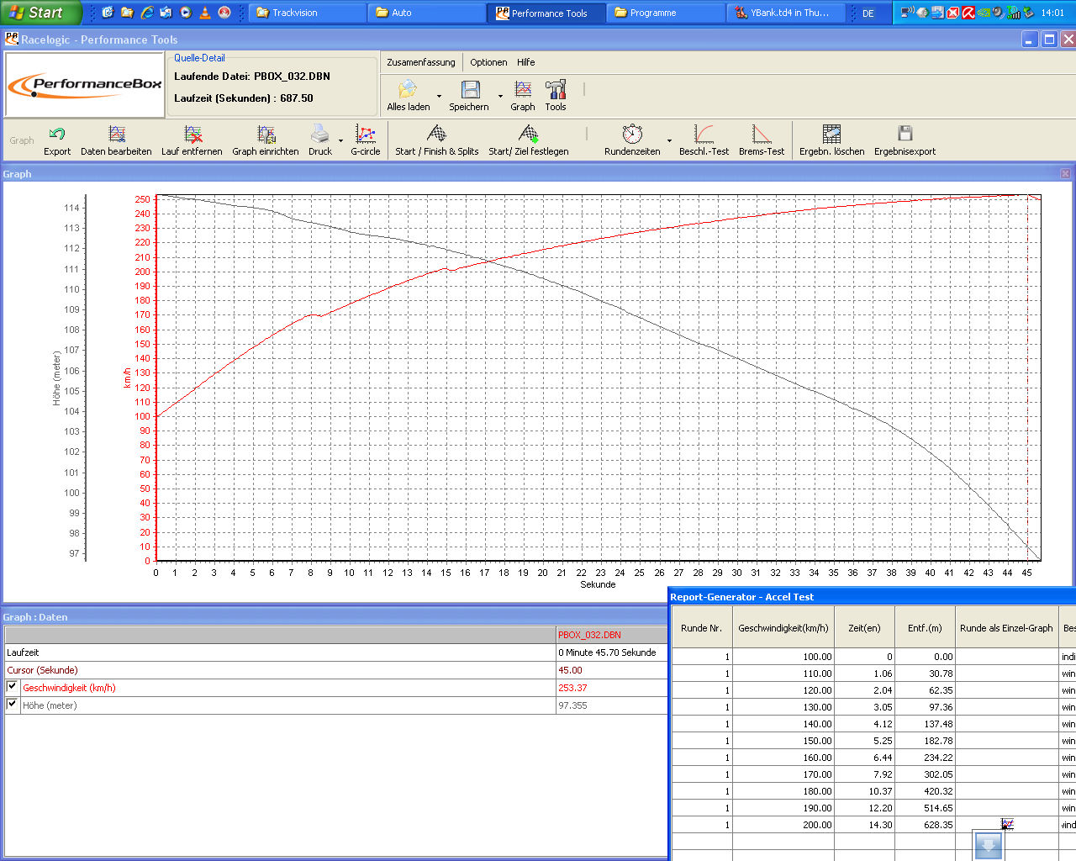
Task: Open the Hilfe menu
Action: (525, 62)
